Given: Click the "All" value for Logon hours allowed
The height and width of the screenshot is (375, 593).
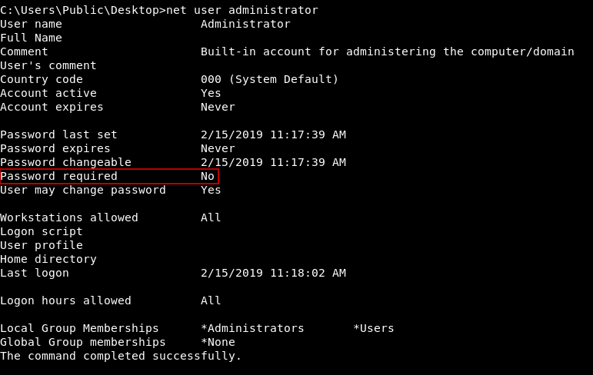Looking at the screenshot, I should pyautogui.click(x=211, y=300).
